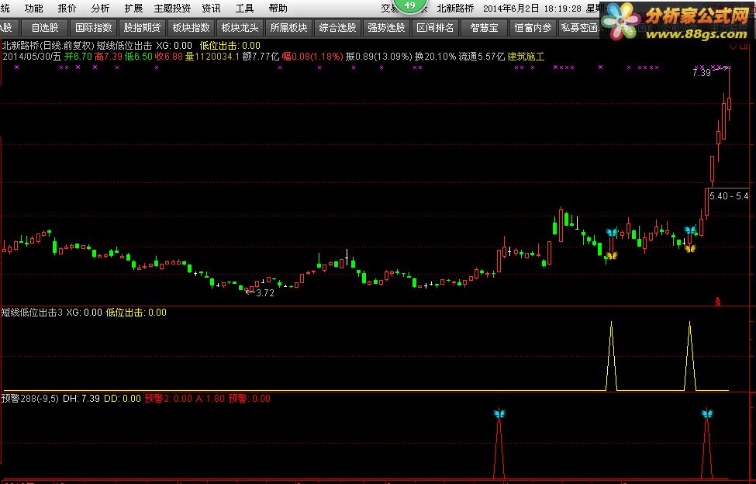Viewport: 756px width, 484px height.
Task: Click the 自选股 toolbar button
Action: pos(45,28)
